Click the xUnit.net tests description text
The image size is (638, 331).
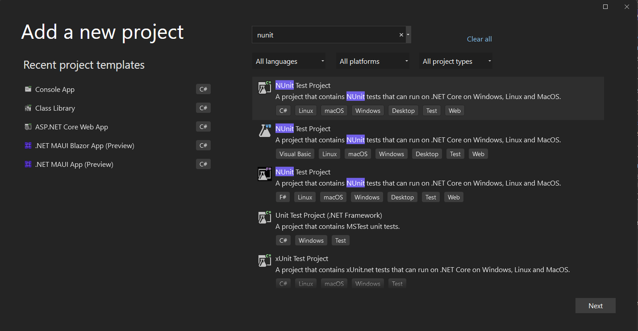point(422,269)
